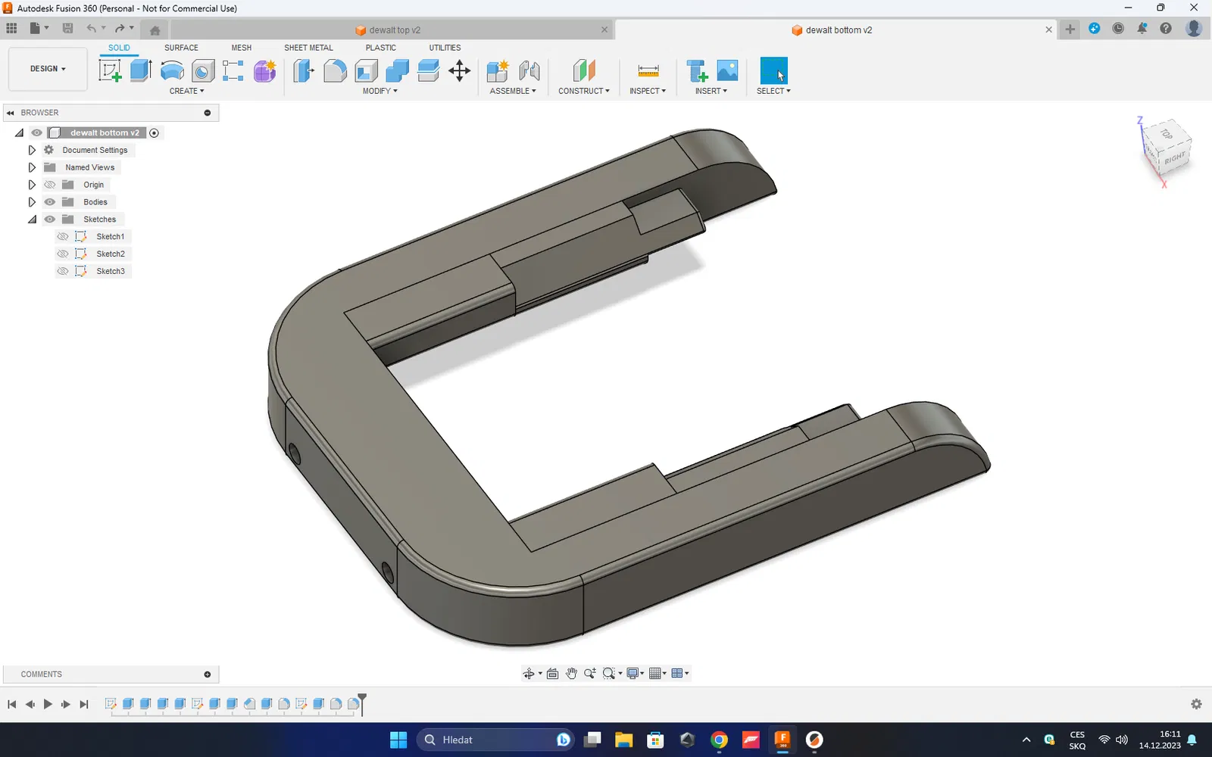This screenshot has width=1212, height=757.
Task: Open the Help question mark menu
Action: tap(1166, 29)
